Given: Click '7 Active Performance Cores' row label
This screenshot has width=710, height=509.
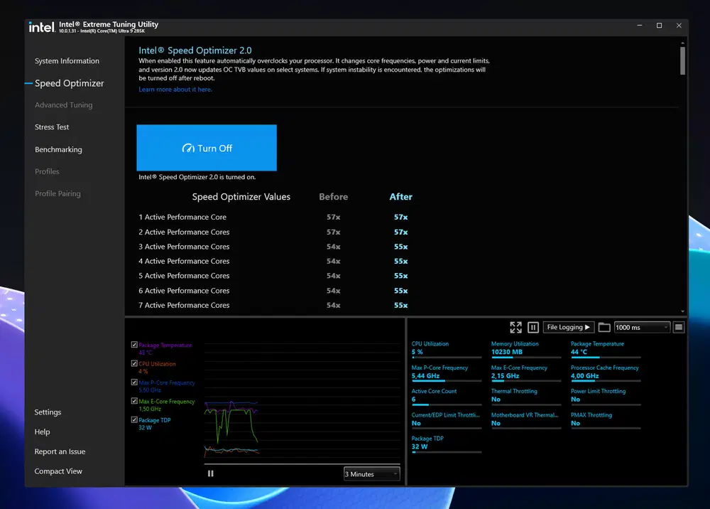Looking at the screenshot, I should click(x=184, y=305).
